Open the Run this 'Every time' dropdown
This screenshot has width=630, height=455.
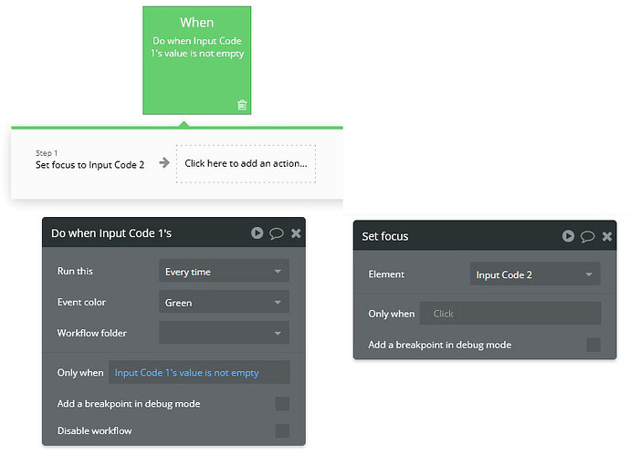224,272
